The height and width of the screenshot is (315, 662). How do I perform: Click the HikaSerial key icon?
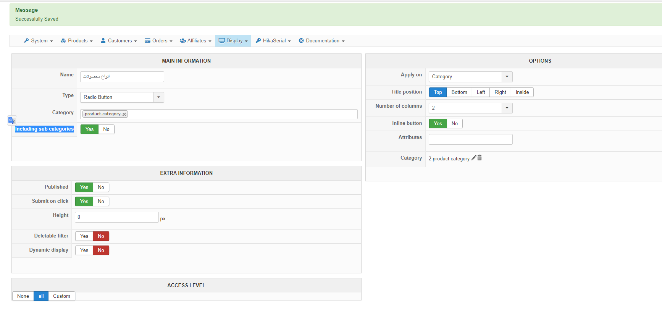[258, 40]
